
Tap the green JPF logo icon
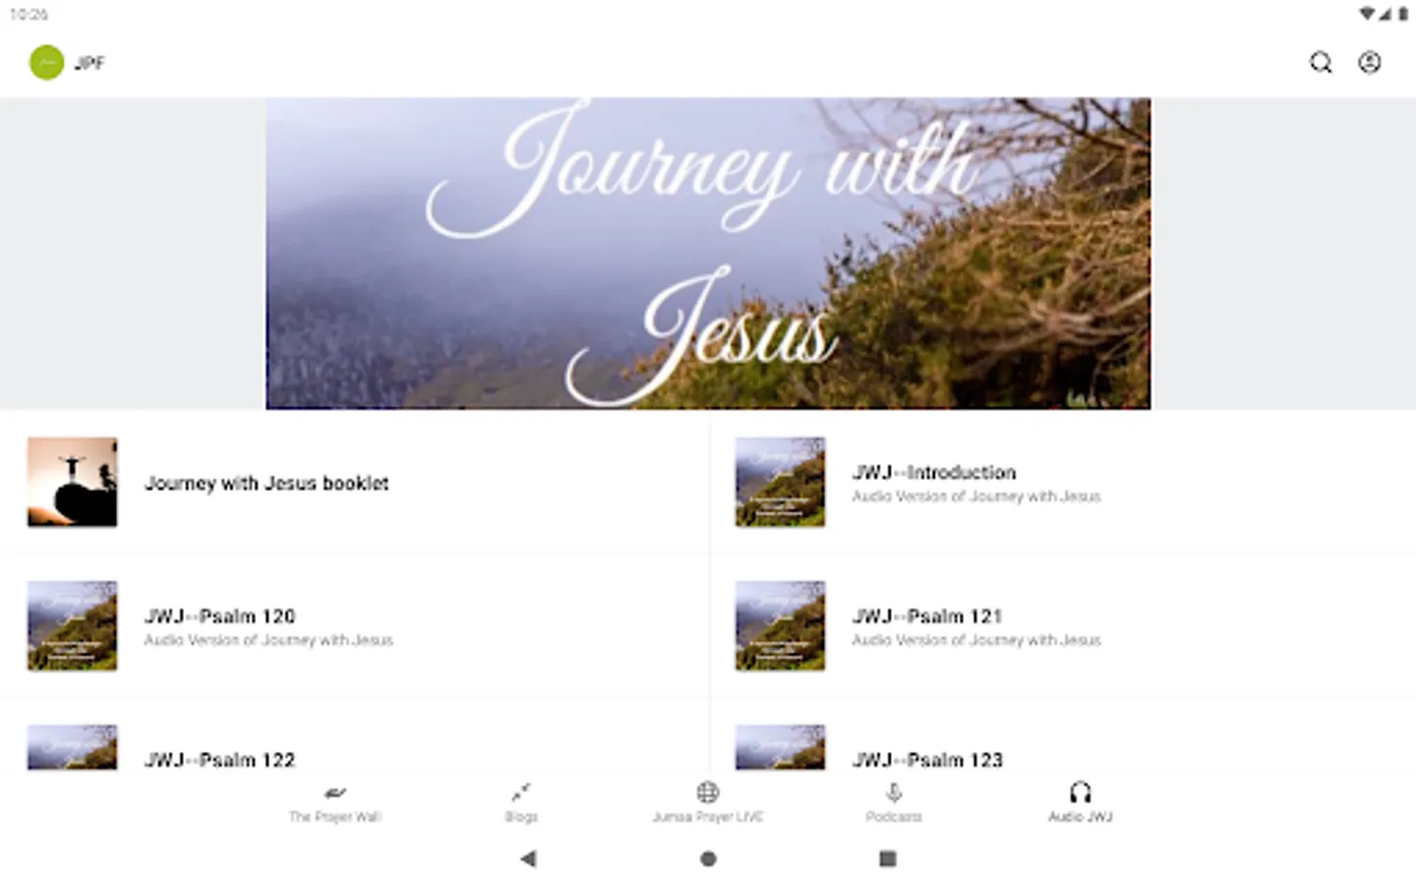click(x=46, y=63)
